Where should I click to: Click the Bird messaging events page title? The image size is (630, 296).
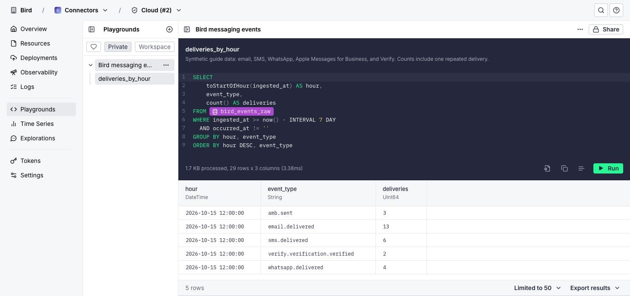[228, 29]
